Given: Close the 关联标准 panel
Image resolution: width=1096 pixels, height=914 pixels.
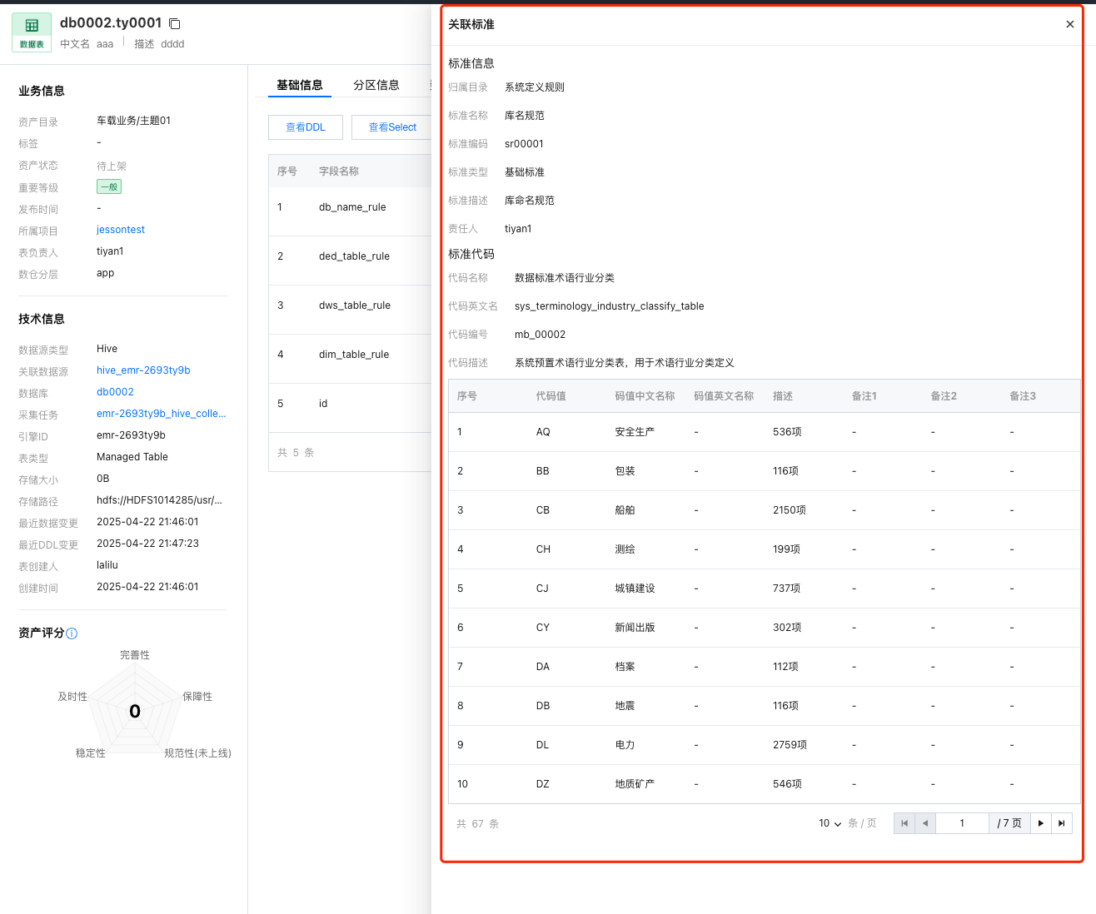Looking at the screenshot, I should 1069,24.
